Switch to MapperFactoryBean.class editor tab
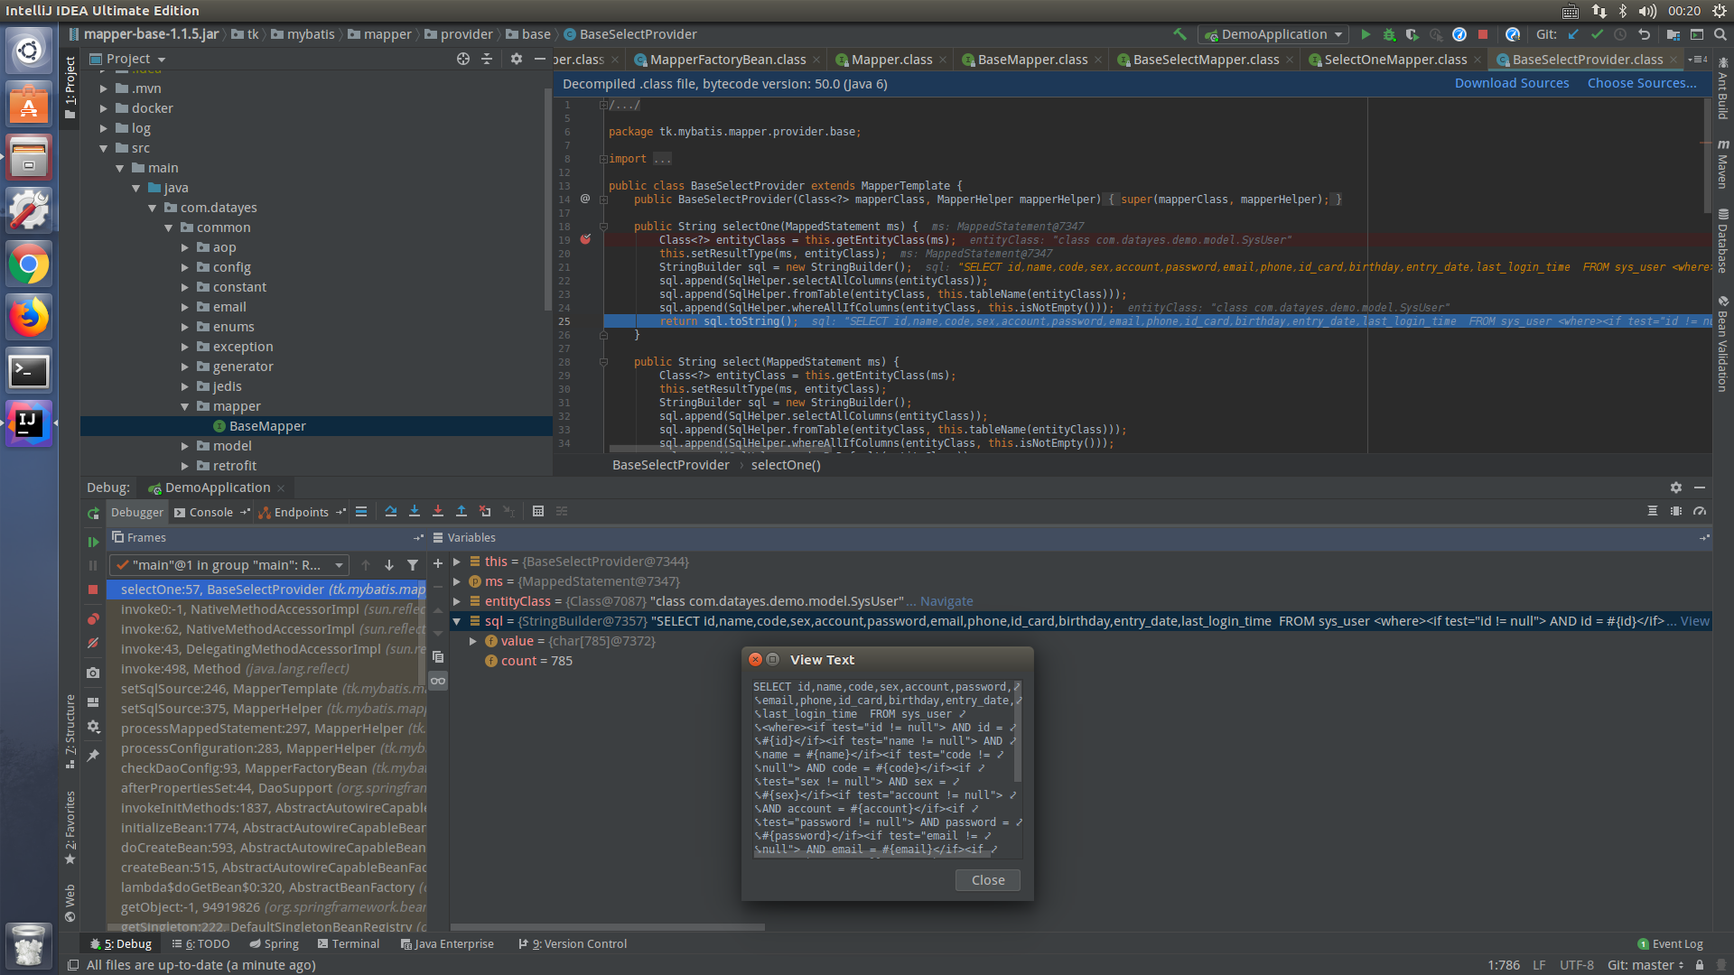This screenshot has width=1734, height=975. (x=727, y=60)
